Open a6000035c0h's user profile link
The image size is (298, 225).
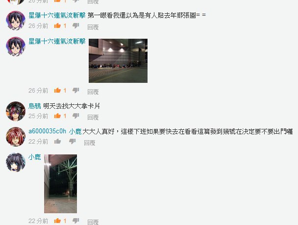[48, 131]
